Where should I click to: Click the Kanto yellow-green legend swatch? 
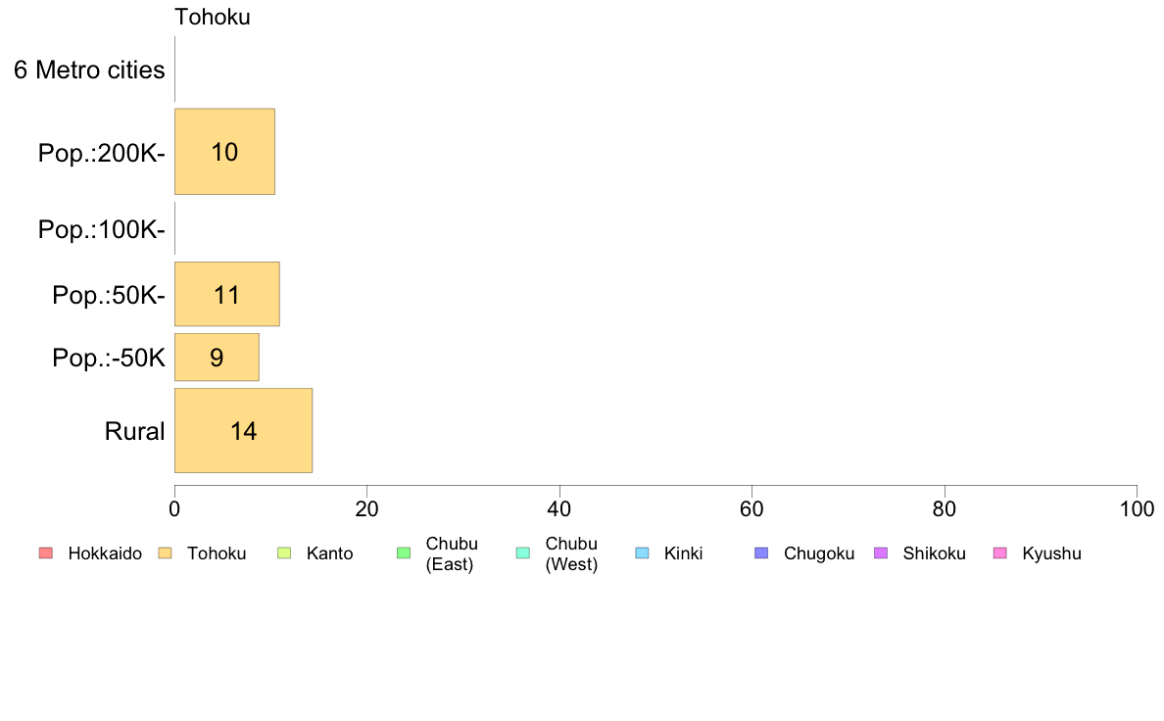[x=284, y=553]
